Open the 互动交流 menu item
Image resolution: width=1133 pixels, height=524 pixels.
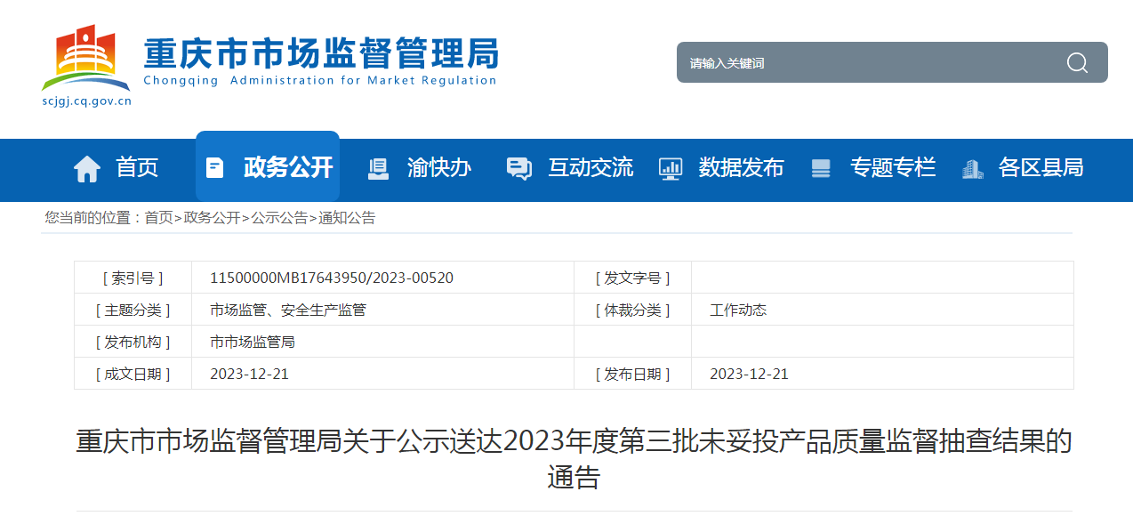point(591,167)
